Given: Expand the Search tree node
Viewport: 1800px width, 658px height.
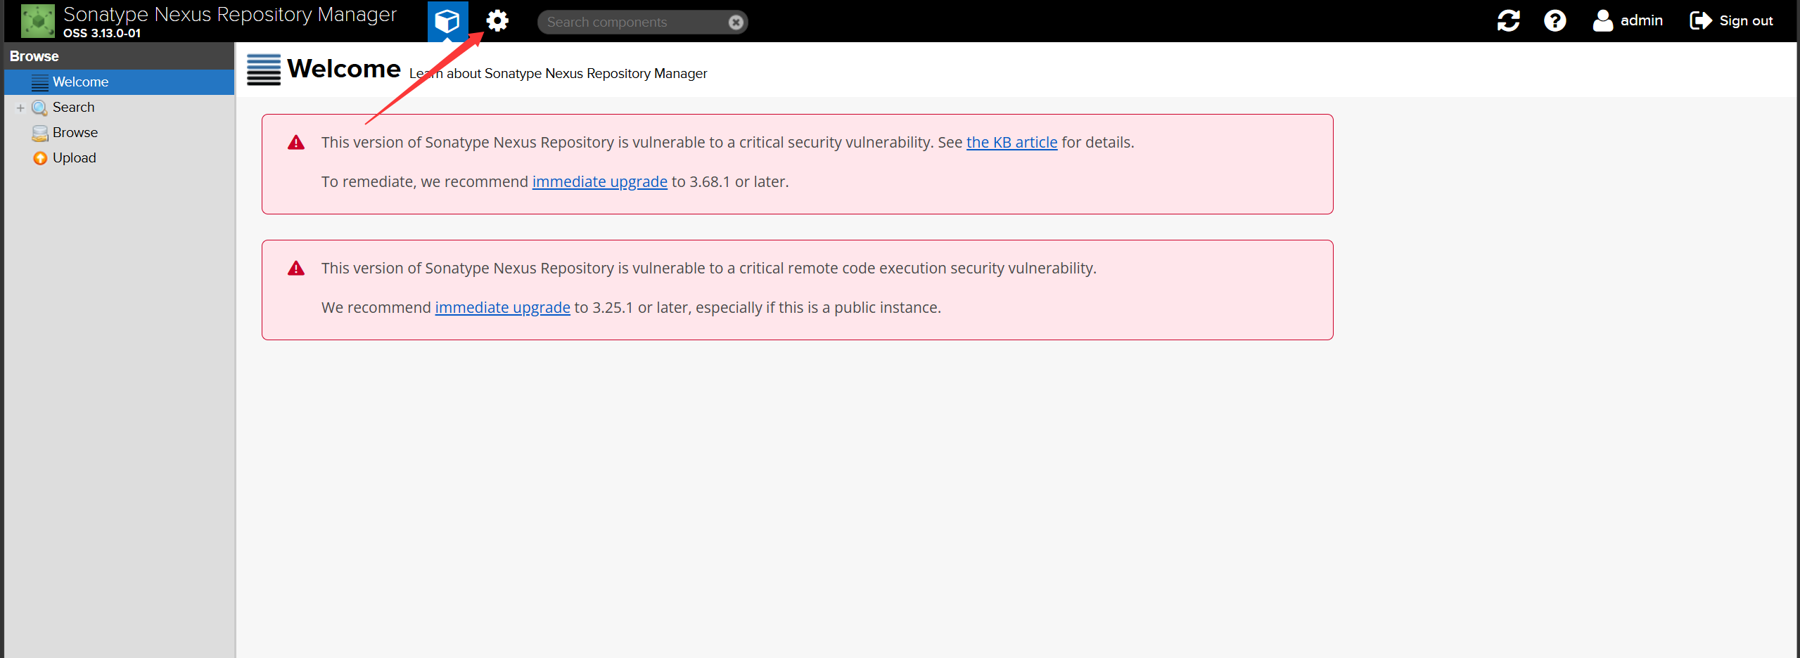Looking at the screenshot, I should (x=20, y=108).
